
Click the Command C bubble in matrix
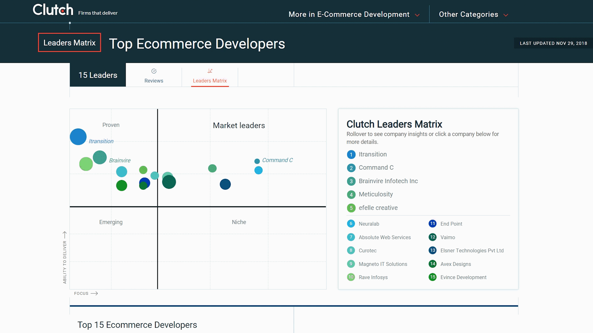257,161
